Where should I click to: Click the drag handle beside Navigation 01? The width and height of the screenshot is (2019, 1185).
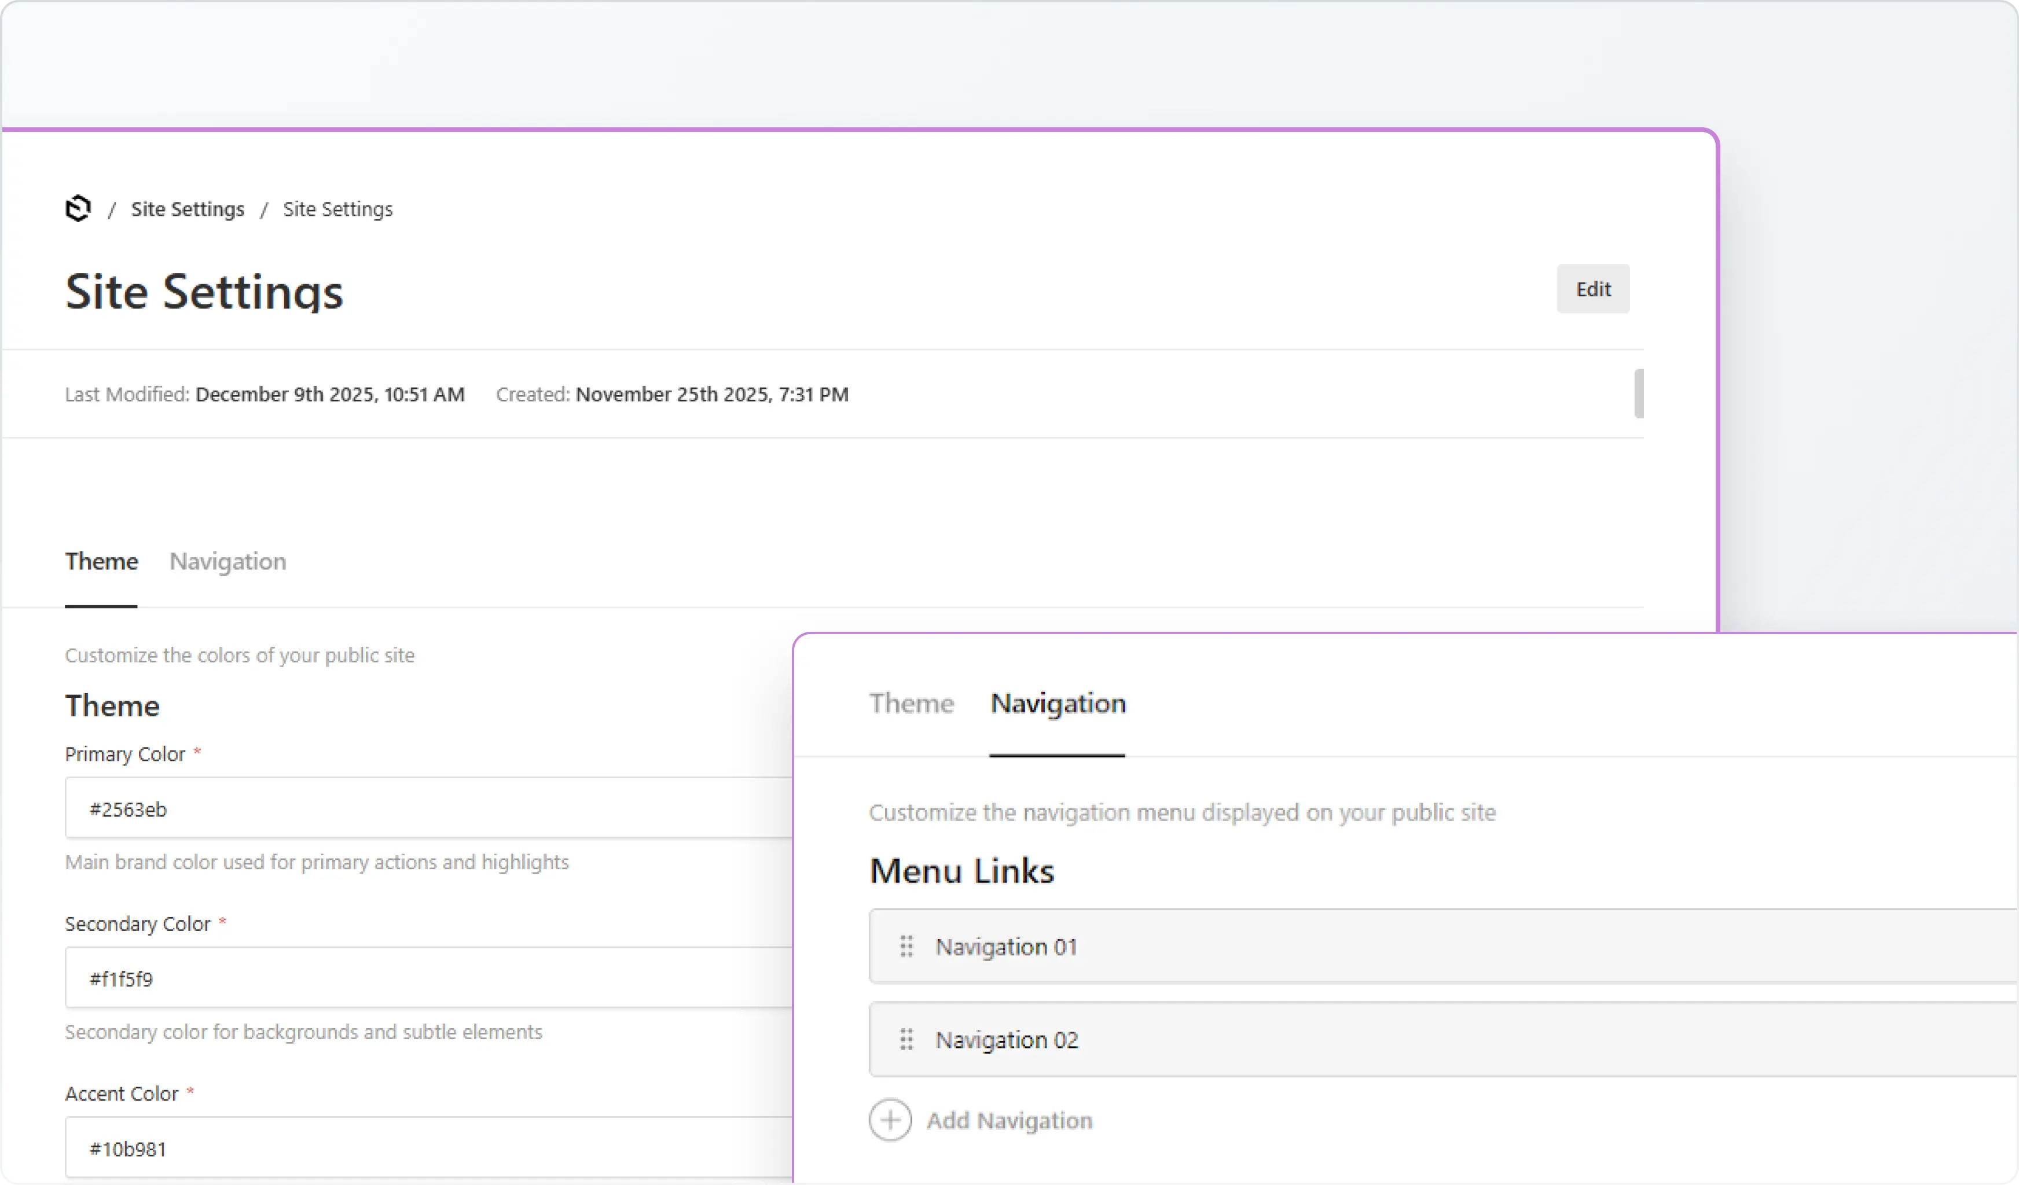coord(906,947)
